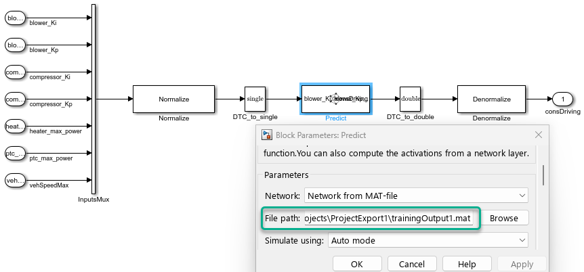The height and width of the screenshot is (272, 584).
Task: Confirm the dialog with OK
Action: pyautogui.click(x=357, y=264)
